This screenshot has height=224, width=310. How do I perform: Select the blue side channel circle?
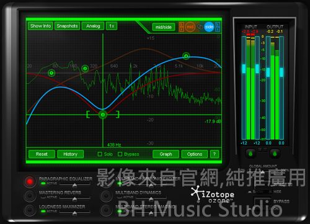point(209,27)
